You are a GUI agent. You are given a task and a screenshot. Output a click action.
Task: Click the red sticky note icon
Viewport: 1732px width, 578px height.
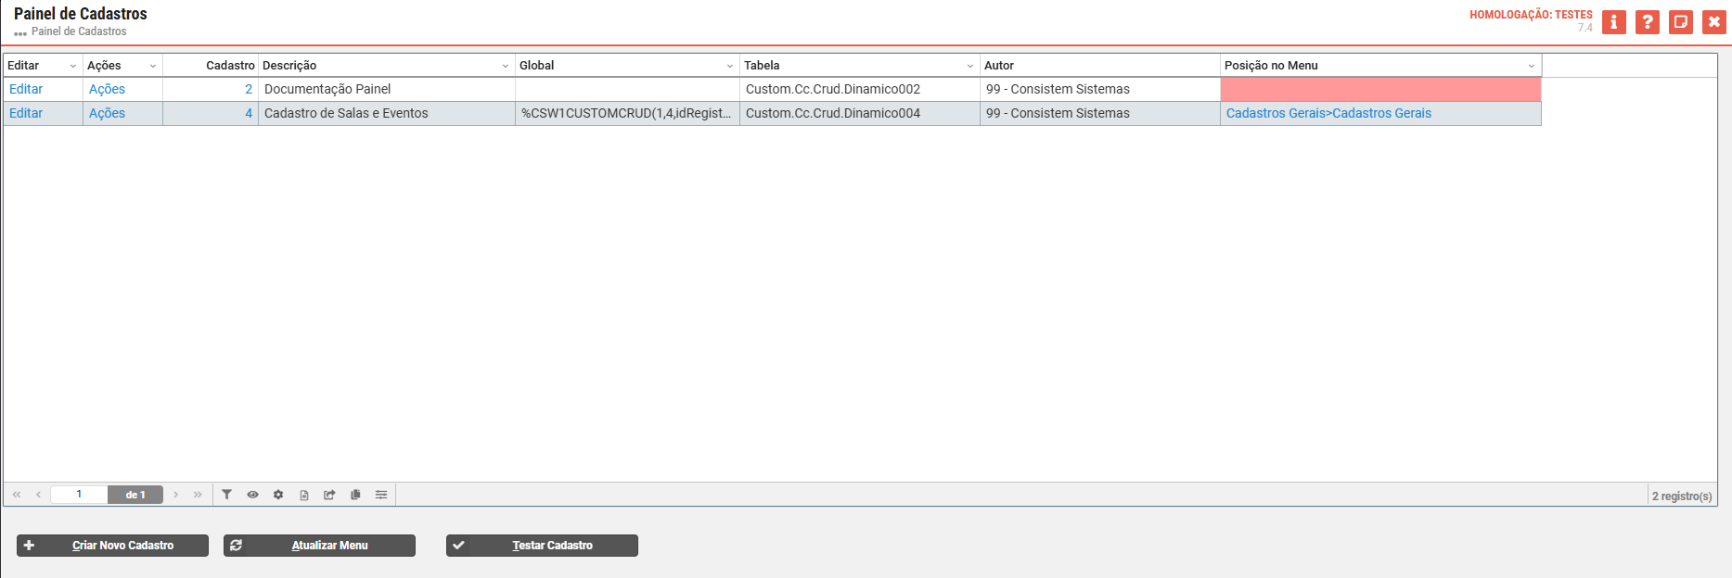point(1681,22)
